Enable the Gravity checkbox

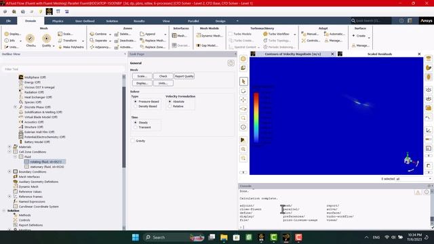coord(133,141)
